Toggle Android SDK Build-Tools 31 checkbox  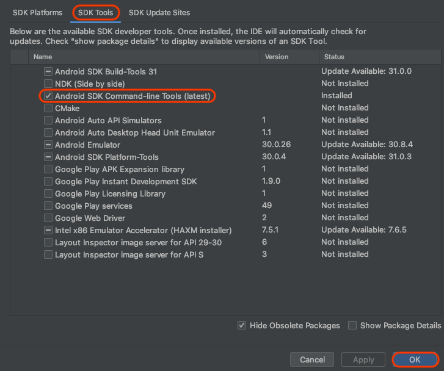click(x=48, y=71)
